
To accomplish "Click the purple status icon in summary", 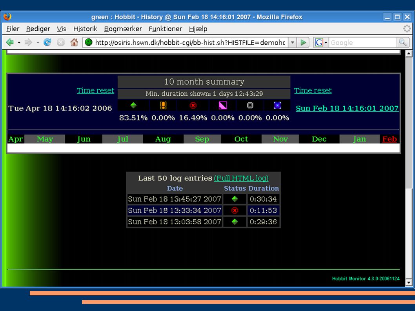I will point(223,105).
